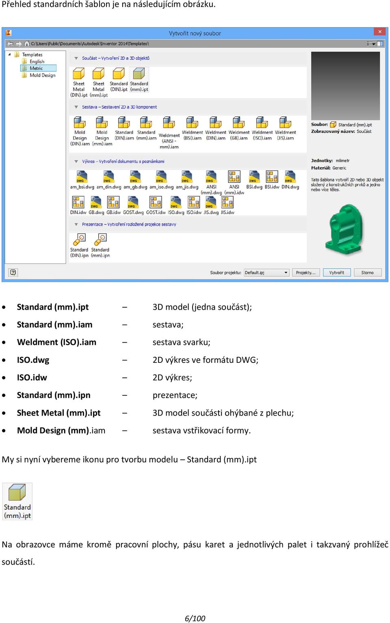Pick the ISO.idw drawing template
Screen dimensions: 390x623
(x=194, y=205)
